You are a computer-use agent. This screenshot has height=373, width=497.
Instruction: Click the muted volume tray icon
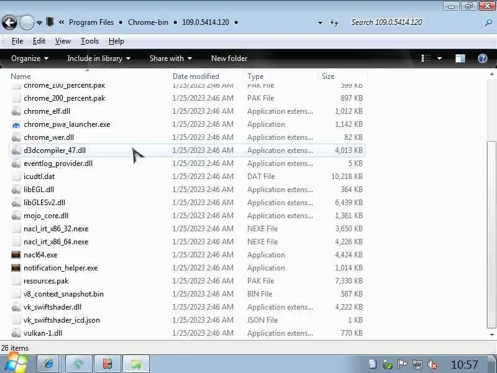coord(432,364)
